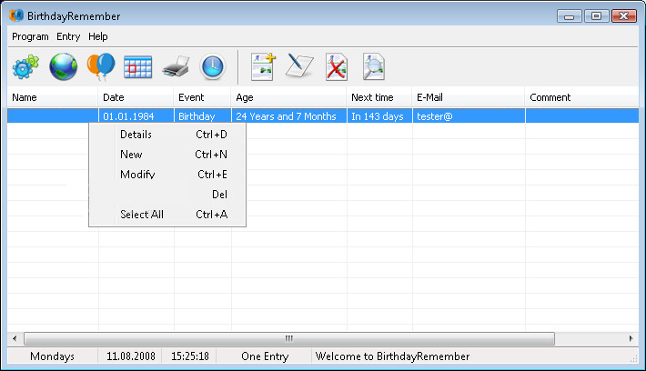This screenshot has height=371, width=646.
Task: Close the BirthdayRemember window
Action: (x=624, y=16)
